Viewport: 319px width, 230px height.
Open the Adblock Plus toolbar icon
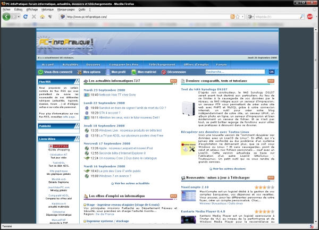coord(310,16)
